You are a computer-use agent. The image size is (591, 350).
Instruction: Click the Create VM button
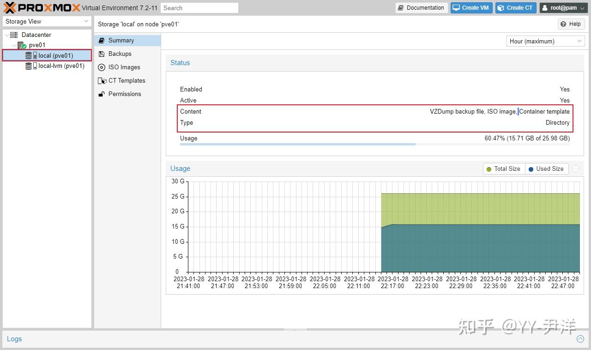pos(471,7)
